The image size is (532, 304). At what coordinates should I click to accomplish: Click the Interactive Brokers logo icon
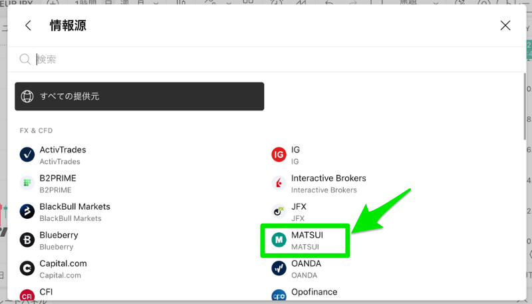pos(279,184)
